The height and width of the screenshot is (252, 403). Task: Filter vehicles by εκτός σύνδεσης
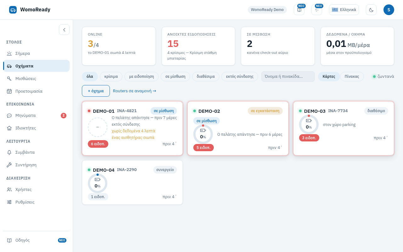pyautogui.click(x=240, y=77)
